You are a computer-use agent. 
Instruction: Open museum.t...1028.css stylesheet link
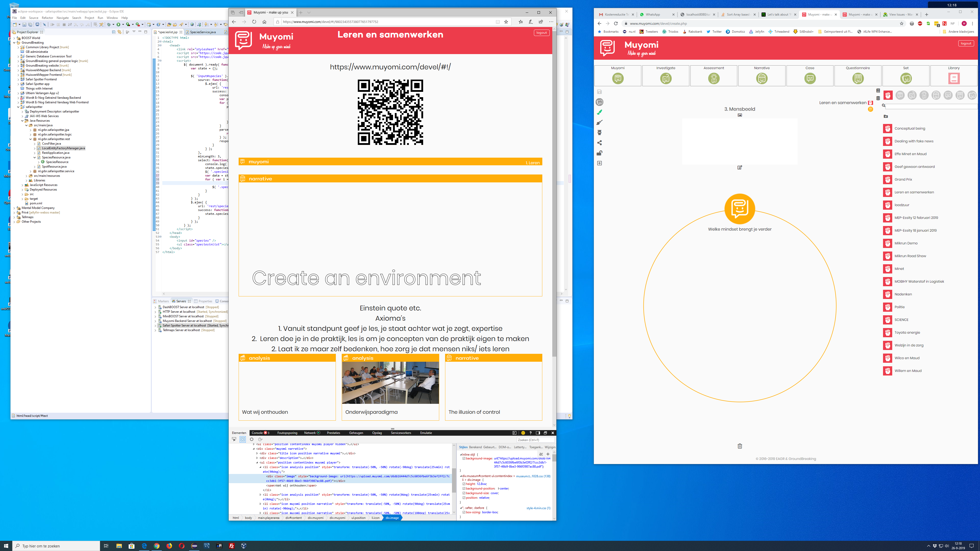[533, 476]
